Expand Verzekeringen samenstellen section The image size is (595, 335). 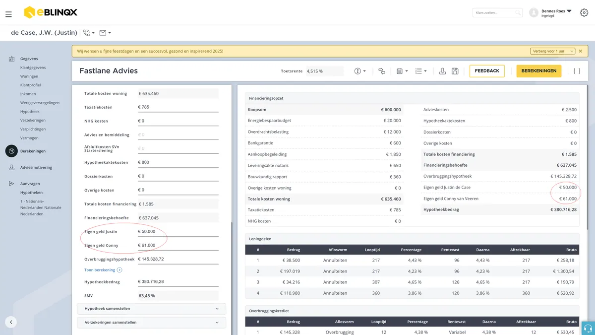[x=152, y=323]
